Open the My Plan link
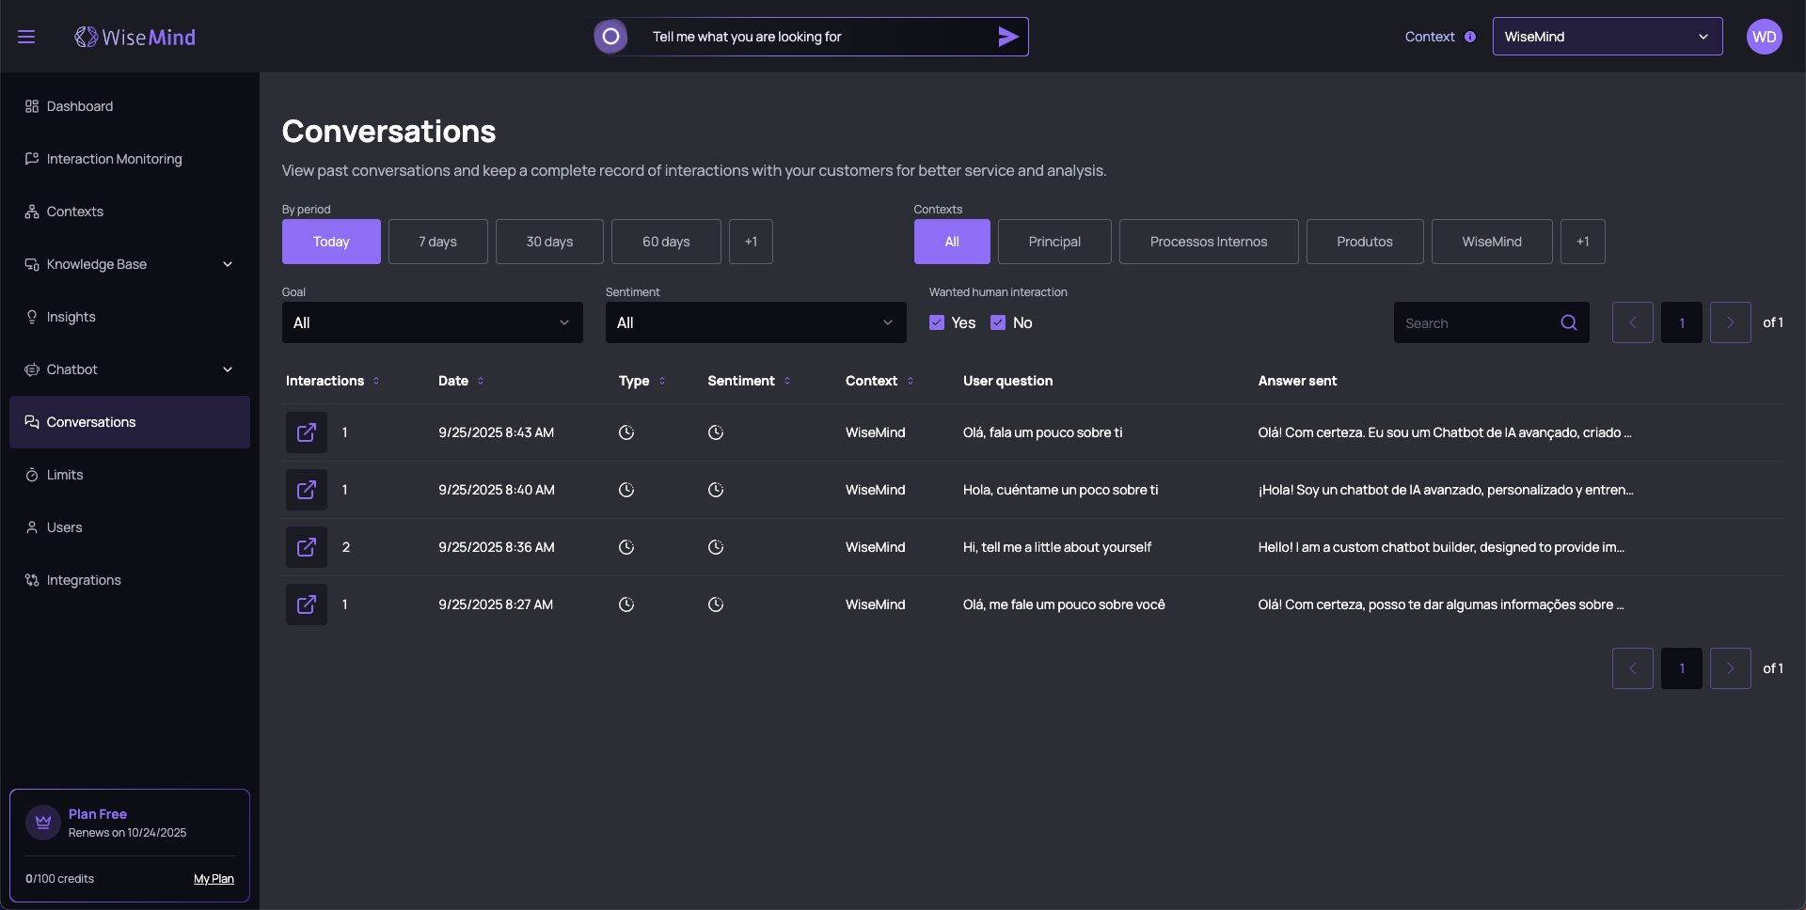Image resolution: width=1806 pixels, height=910 pixels. [214, 879]
